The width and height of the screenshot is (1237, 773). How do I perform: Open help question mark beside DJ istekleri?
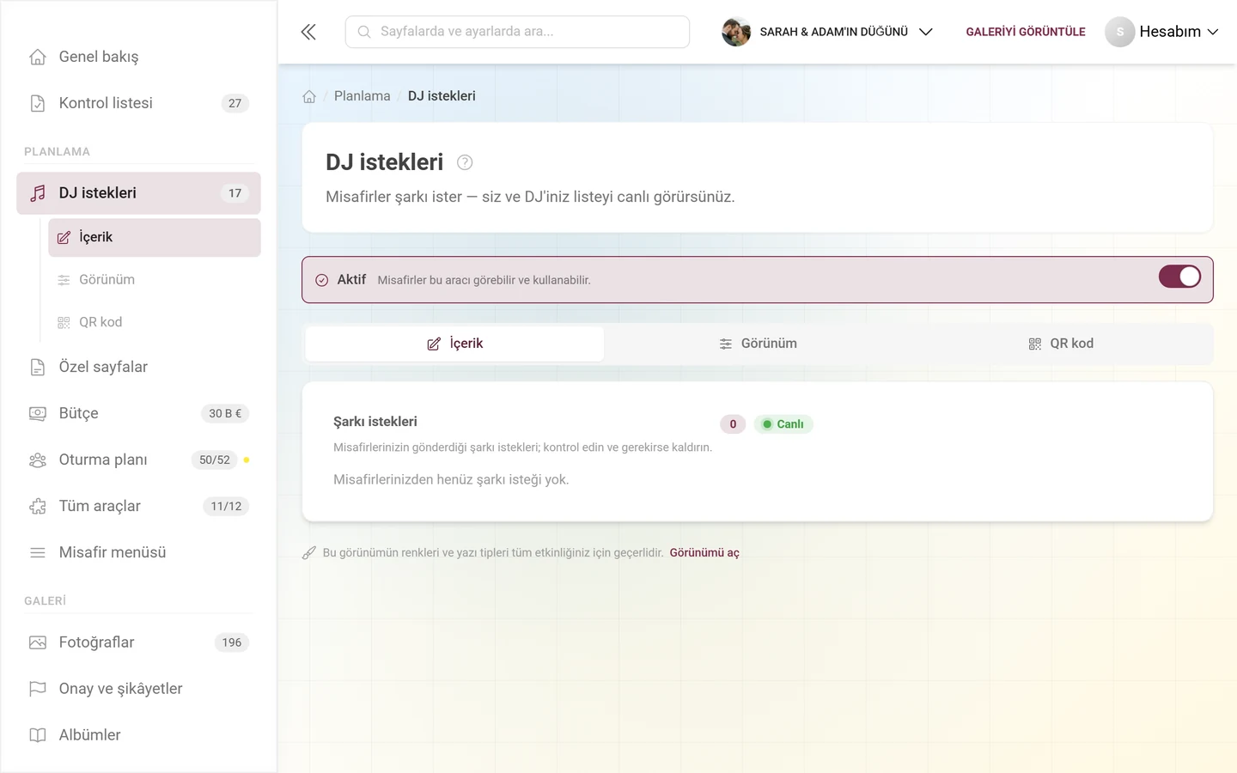coord(465,162)
